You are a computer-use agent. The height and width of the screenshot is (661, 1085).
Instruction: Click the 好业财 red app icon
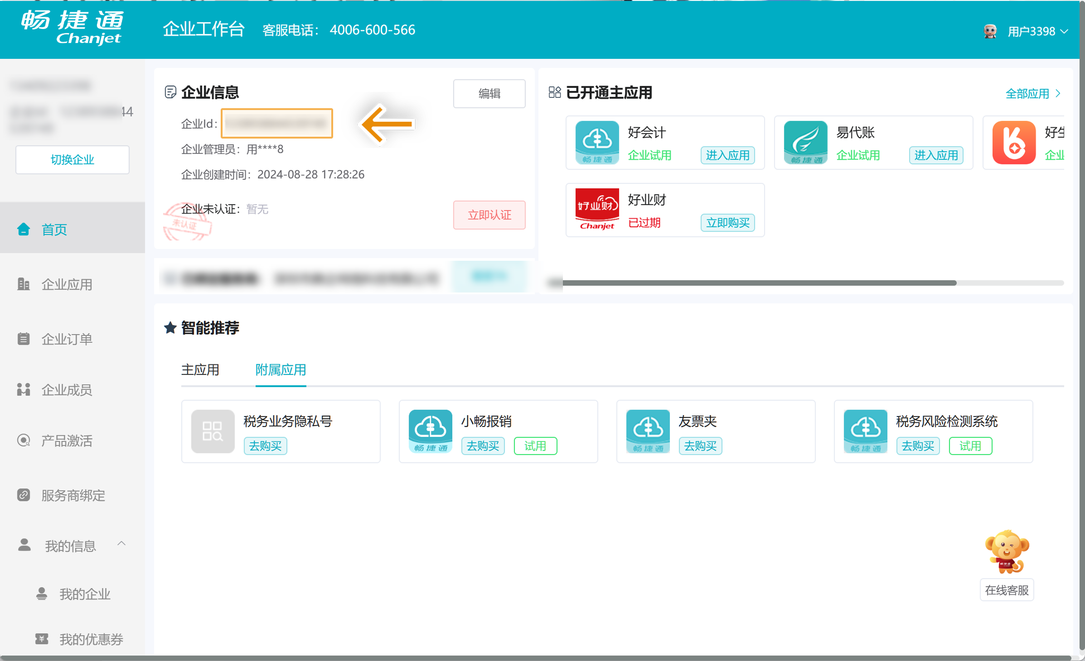[597, 210]
